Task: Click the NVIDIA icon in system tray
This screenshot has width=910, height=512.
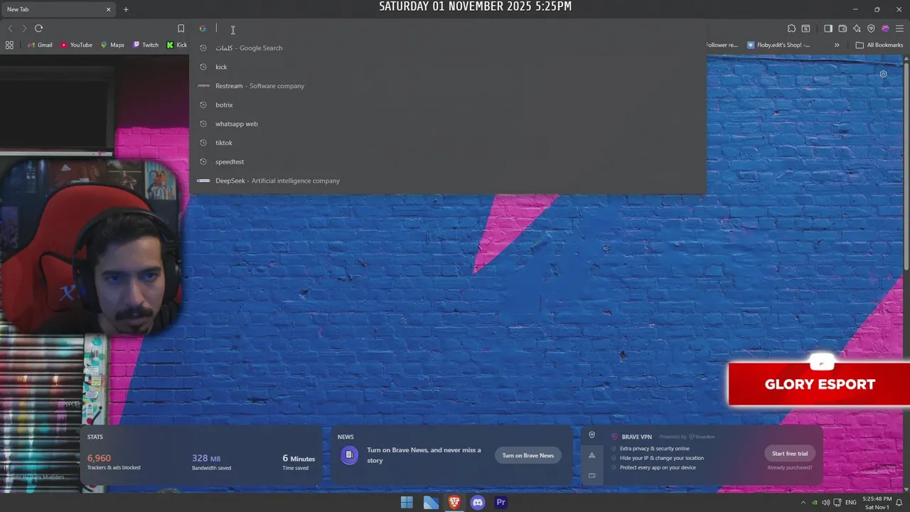Action: 815,503
